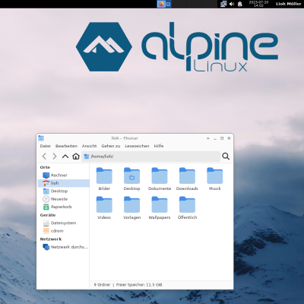Open Papierkorb in the sidebar
The height and width of the screenshot is (304, 304).
point(64,207)
